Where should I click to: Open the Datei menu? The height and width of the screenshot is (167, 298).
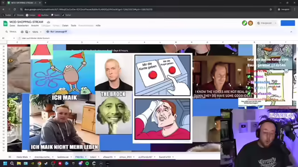click(13, 26)
